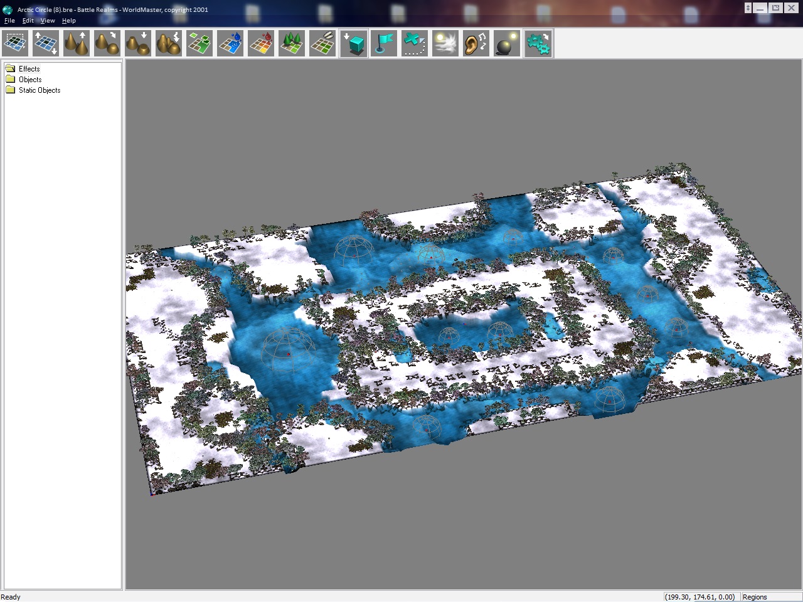The image size is (803, 602).
Task: Toggle the place object cube tool
Action: [x=354, y=44]
